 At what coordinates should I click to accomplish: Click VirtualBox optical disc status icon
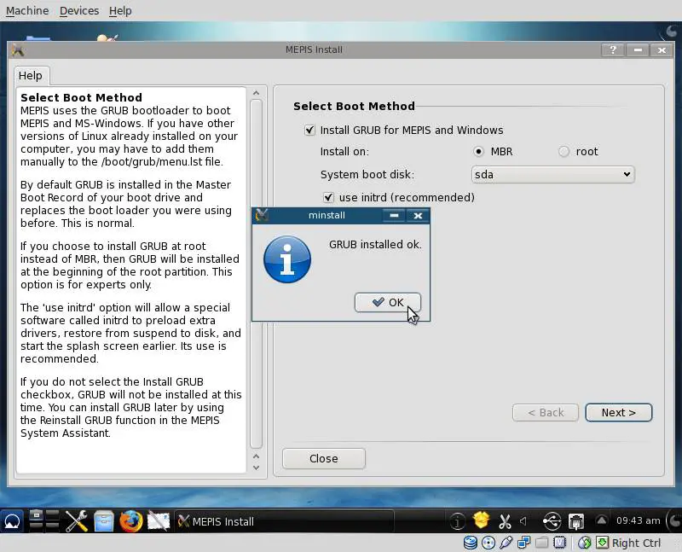coord(488,543)
